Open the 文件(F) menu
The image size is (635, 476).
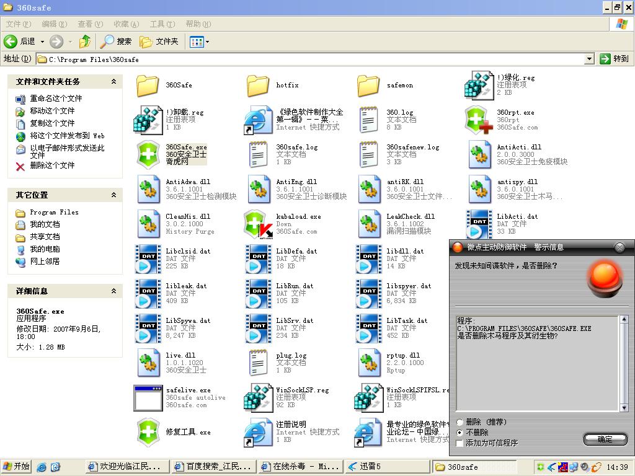click(x=19, y=24)
